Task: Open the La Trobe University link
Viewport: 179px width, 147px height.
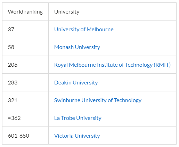Action: pos(78,118)
